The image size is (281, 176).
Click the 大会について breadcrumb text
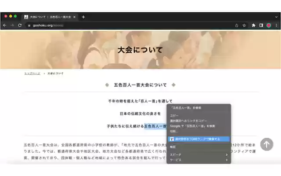pyautogui.click(x=55, y=73)
